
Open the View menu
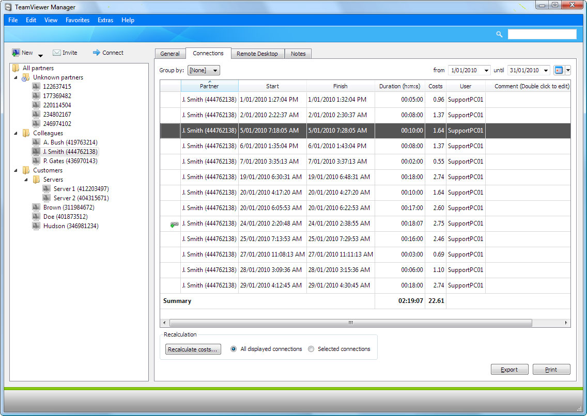coord(51,20)
